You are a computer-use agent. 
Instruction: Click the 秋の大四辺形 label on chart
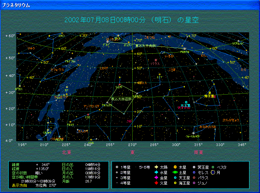pyautogui.click(x=120, y=99)
